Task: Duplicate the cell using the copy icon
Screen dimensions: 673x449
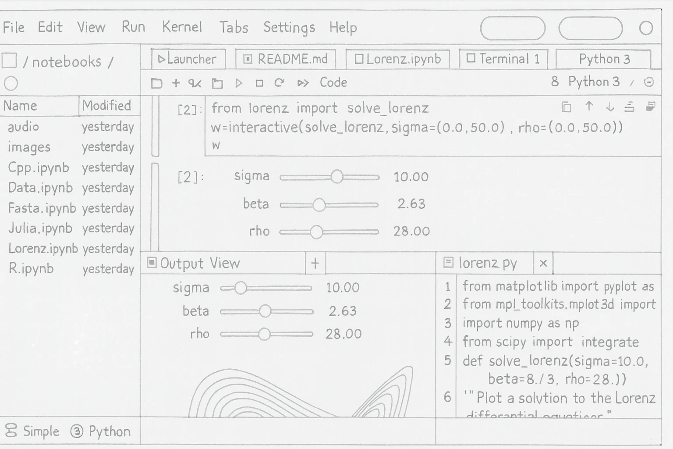Action: (566, 107)
